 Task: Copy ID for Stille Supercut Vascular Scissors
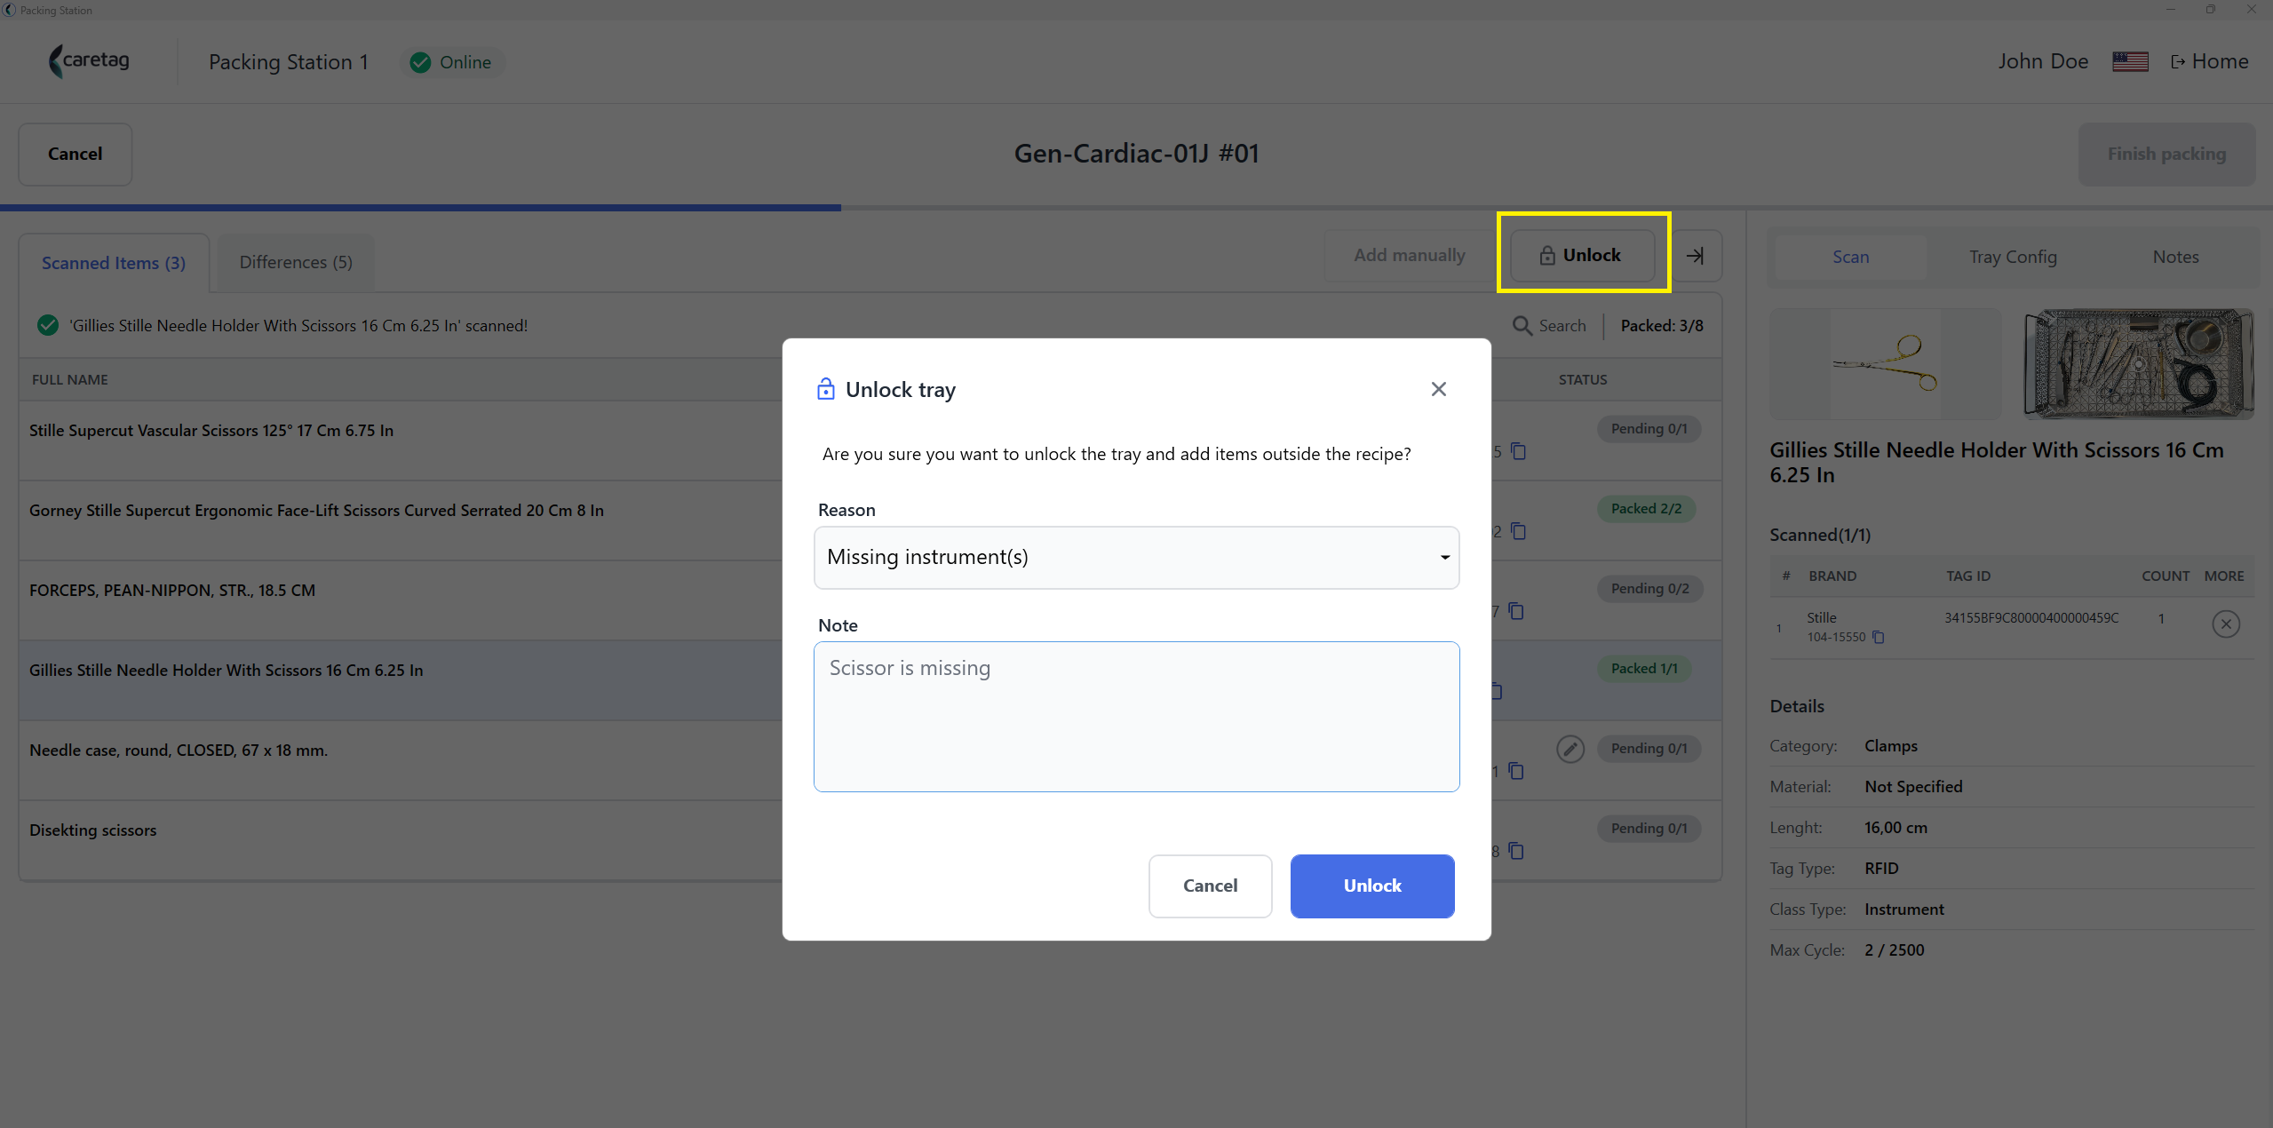[1518, 451]
